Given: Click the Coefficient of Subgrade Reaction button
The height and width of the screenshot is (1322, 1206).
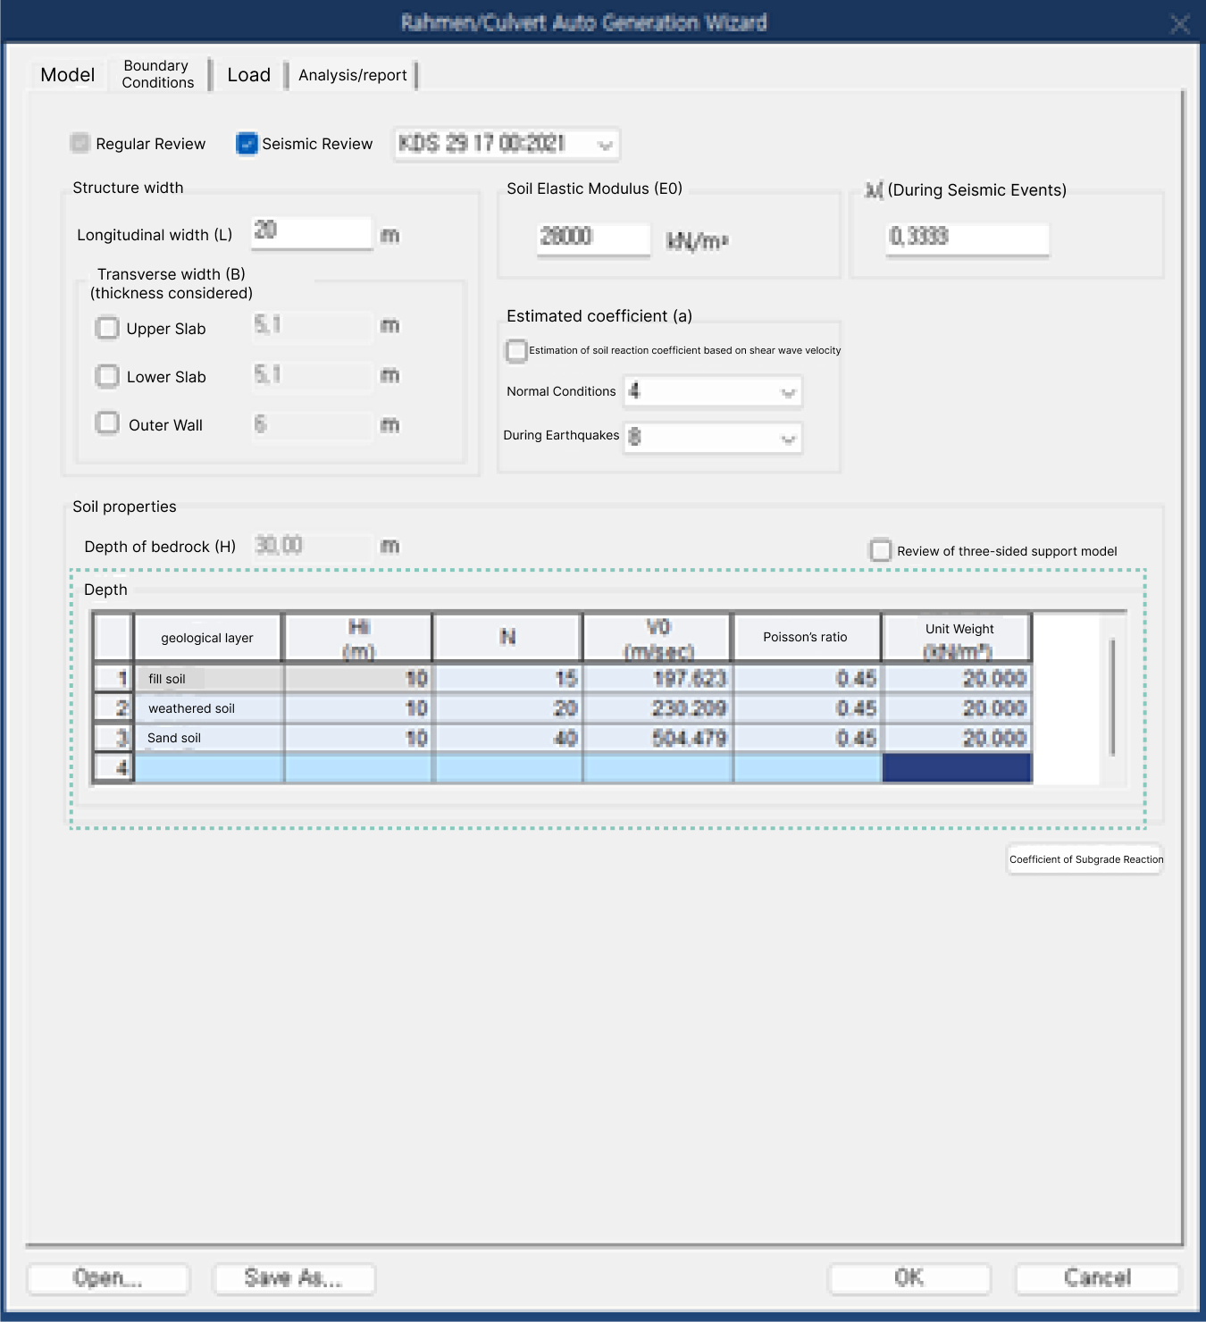Looking at the screenshot, I should [x=1084, y=859].
